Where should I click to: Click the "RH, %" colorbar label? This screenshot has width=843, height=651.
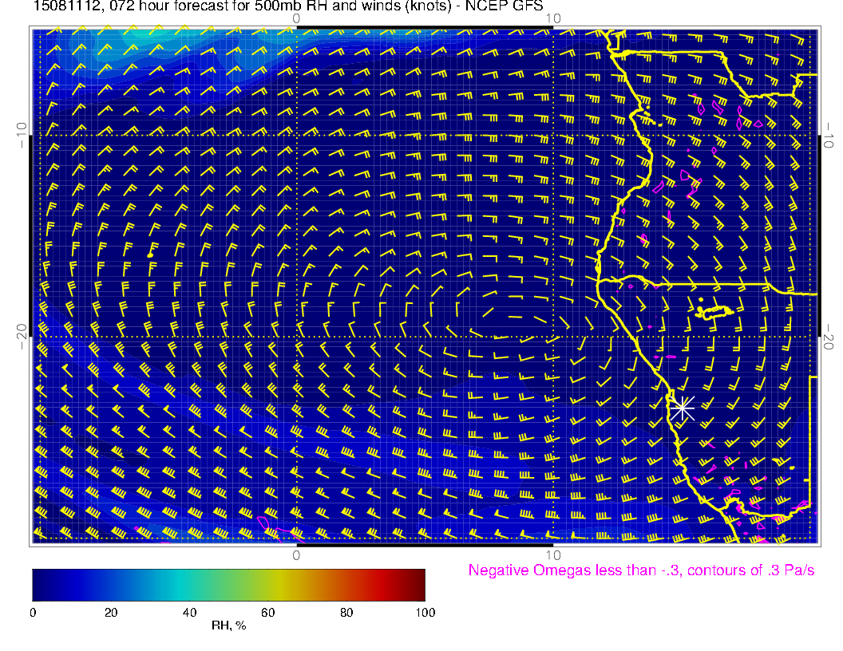[228, 625]
